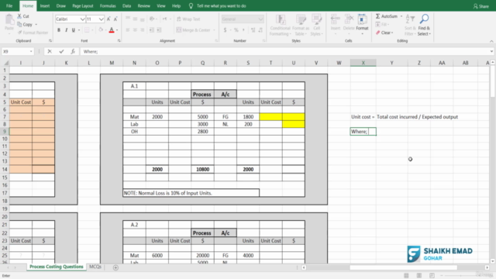The height and width of the screenshot is (279, 496).
Task: Cancel formula entry with X icon
Action: point(50,51)
